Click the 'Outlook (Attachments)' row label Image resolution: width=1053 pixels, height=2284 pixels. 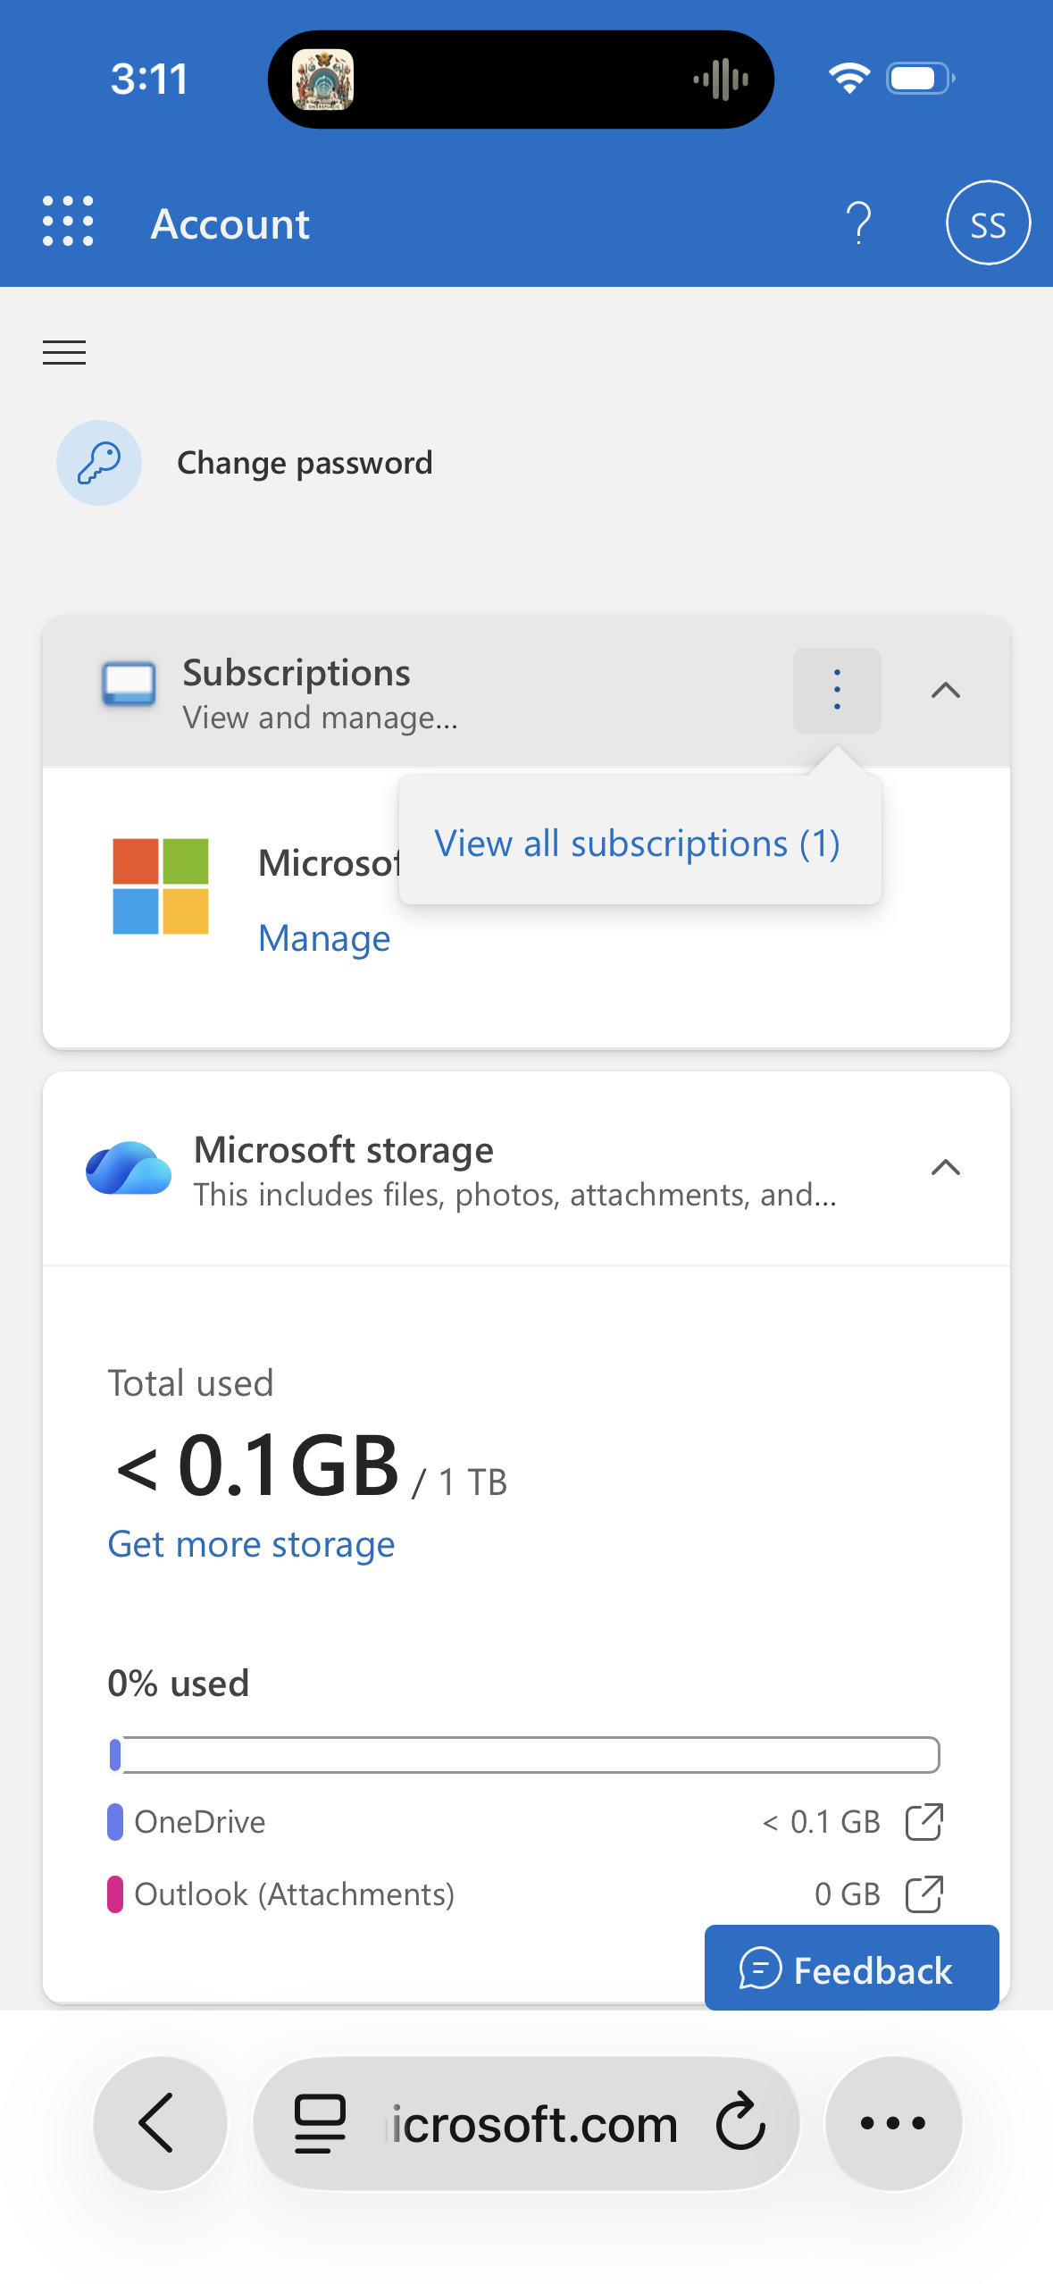295,1894
